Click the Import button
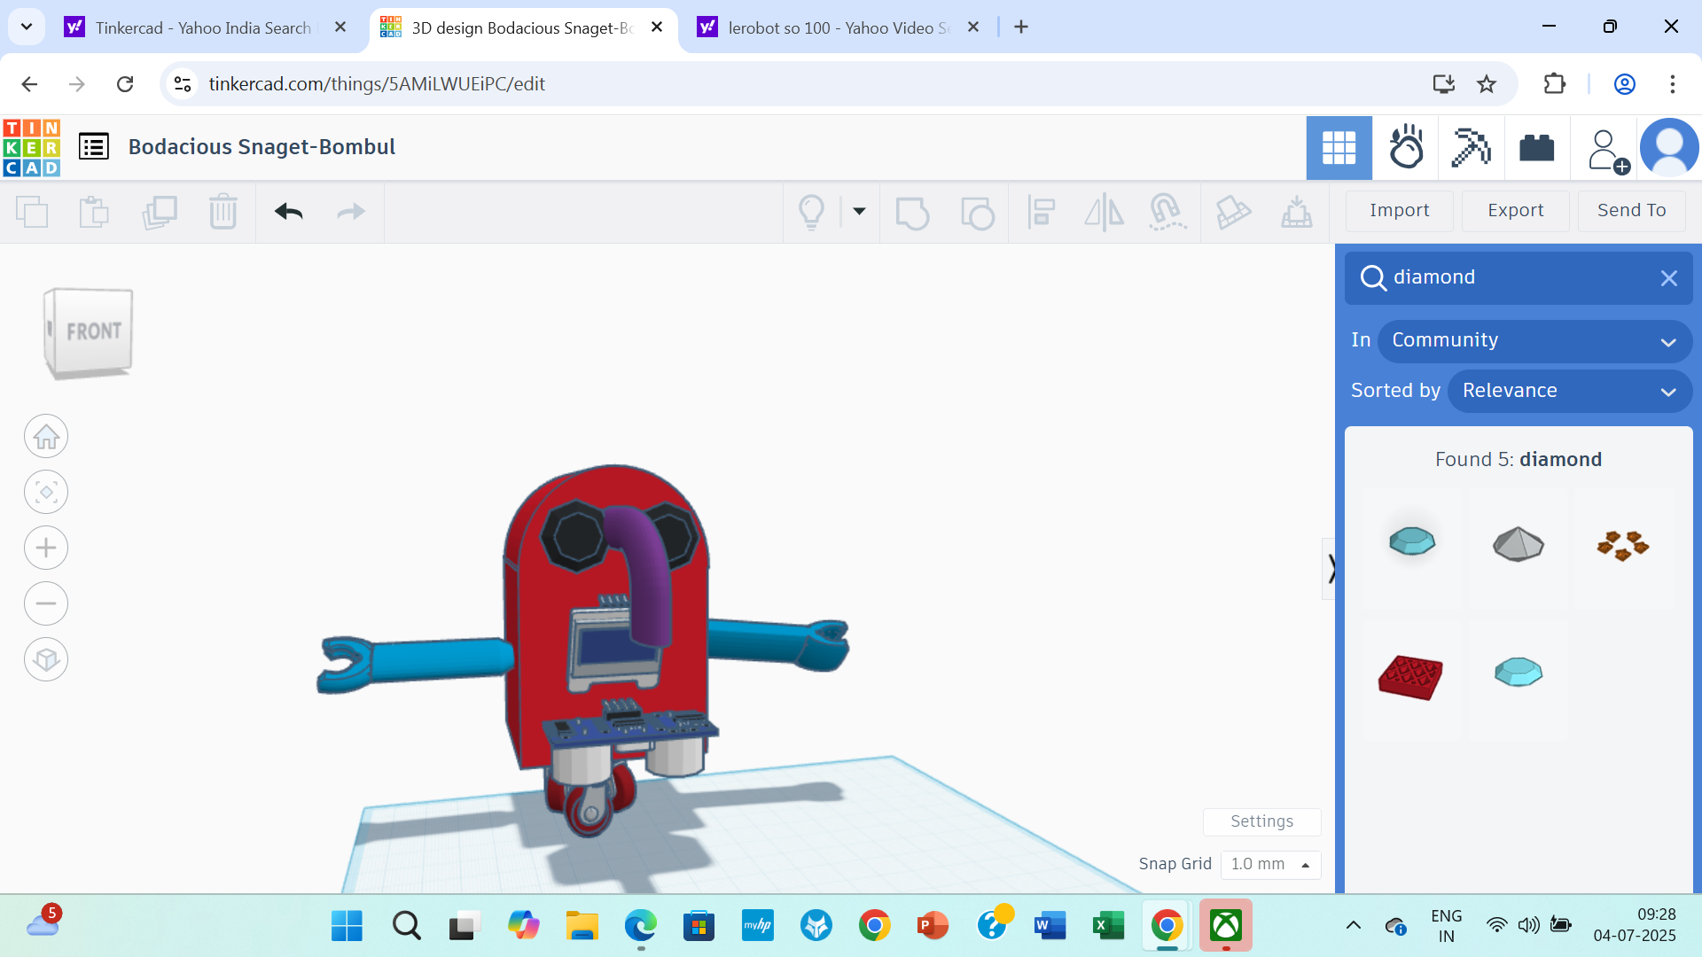 coord(1399,211)
